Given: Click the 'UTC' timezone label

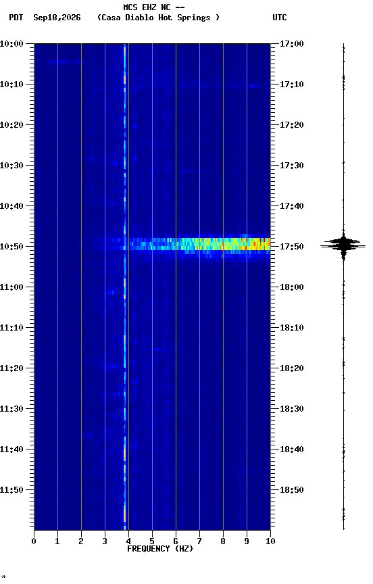Looking at the screenshot, I should [x=280, y=18].
